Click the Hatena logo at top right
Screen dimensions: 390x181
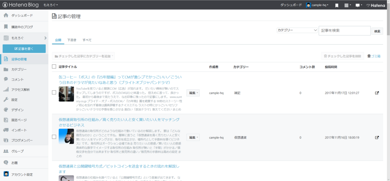point(376,5)
